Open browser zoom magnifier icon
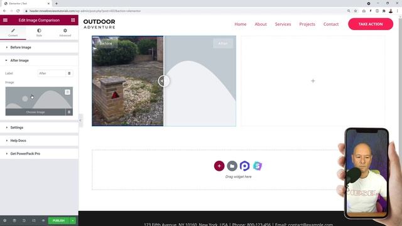This screenshot has width=402, height=226. click(x=349, y=11)
